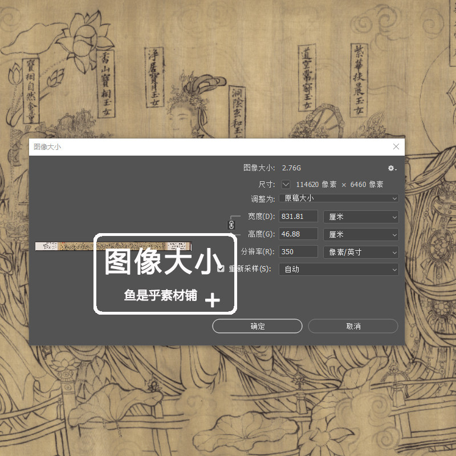Screen dimensions: 456x456
Task: Click the 2.76G image size value
Action: click(293, 168)
